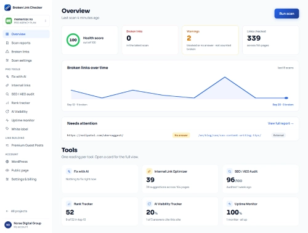
Task: Click the SEO / AEO audit magnifier icon in sidebar
Action: coord(7,94)
